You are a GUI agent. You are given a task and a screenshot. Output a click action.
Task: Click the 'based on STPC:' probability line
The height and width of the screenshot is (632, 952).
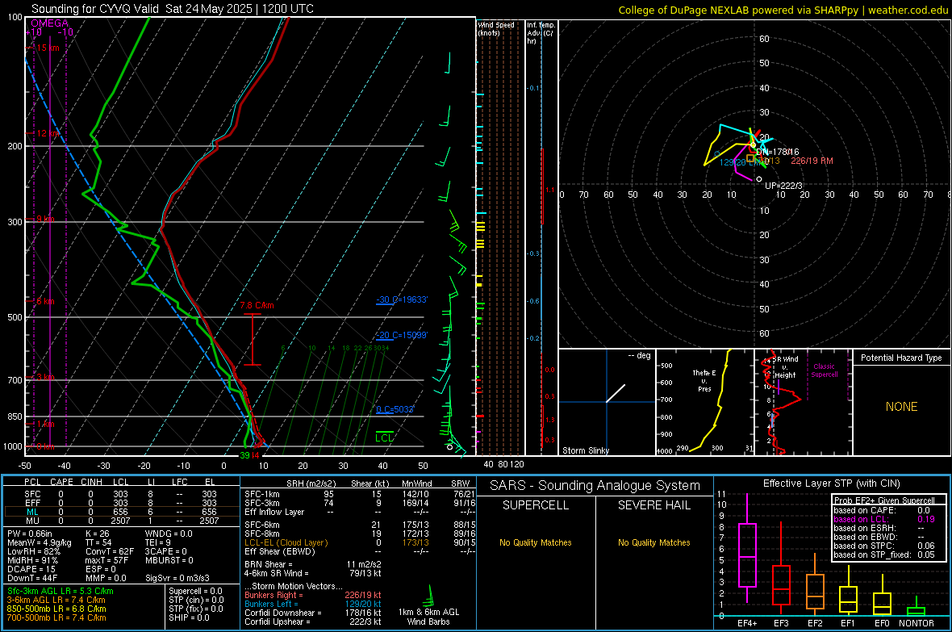tap(884, 546)
